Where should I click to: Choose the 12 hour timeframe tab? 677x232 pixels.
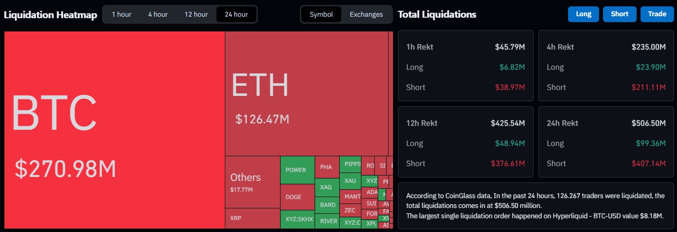(196, 14)
